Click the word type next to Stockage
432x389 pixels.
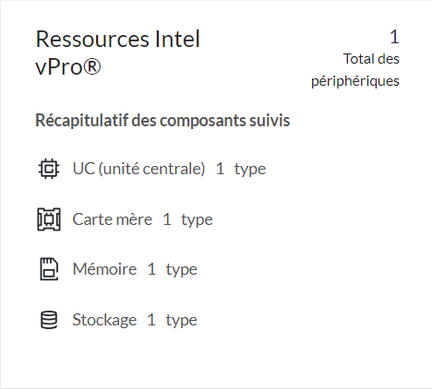tap(181, 321)
